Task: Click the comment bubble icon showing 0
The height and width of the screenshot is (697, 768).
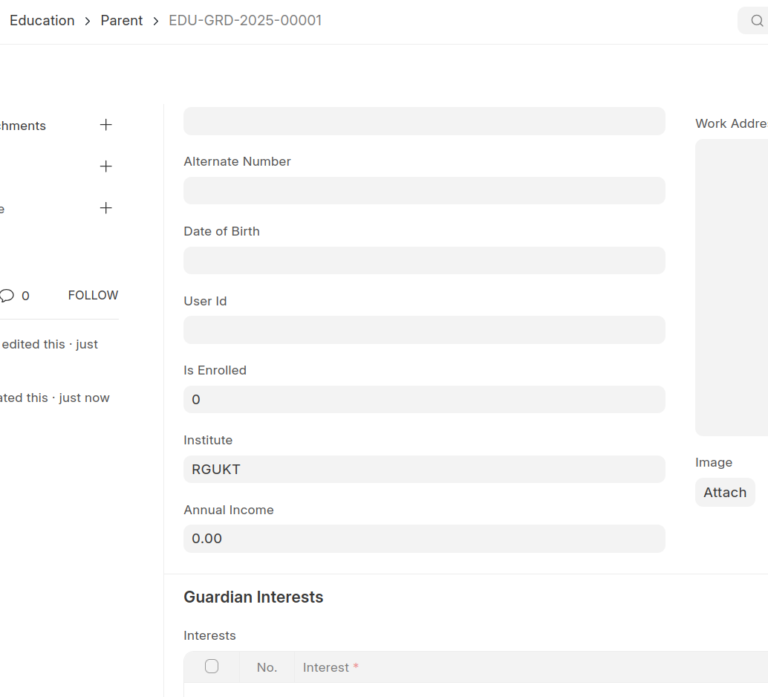Action: click(7, 295)
